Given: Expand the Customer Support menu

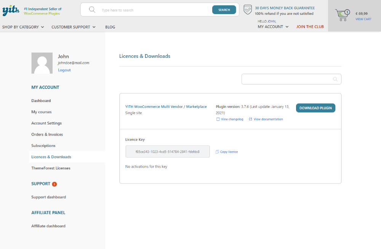Looking at the screenshot, I should (x=74, y=27).
